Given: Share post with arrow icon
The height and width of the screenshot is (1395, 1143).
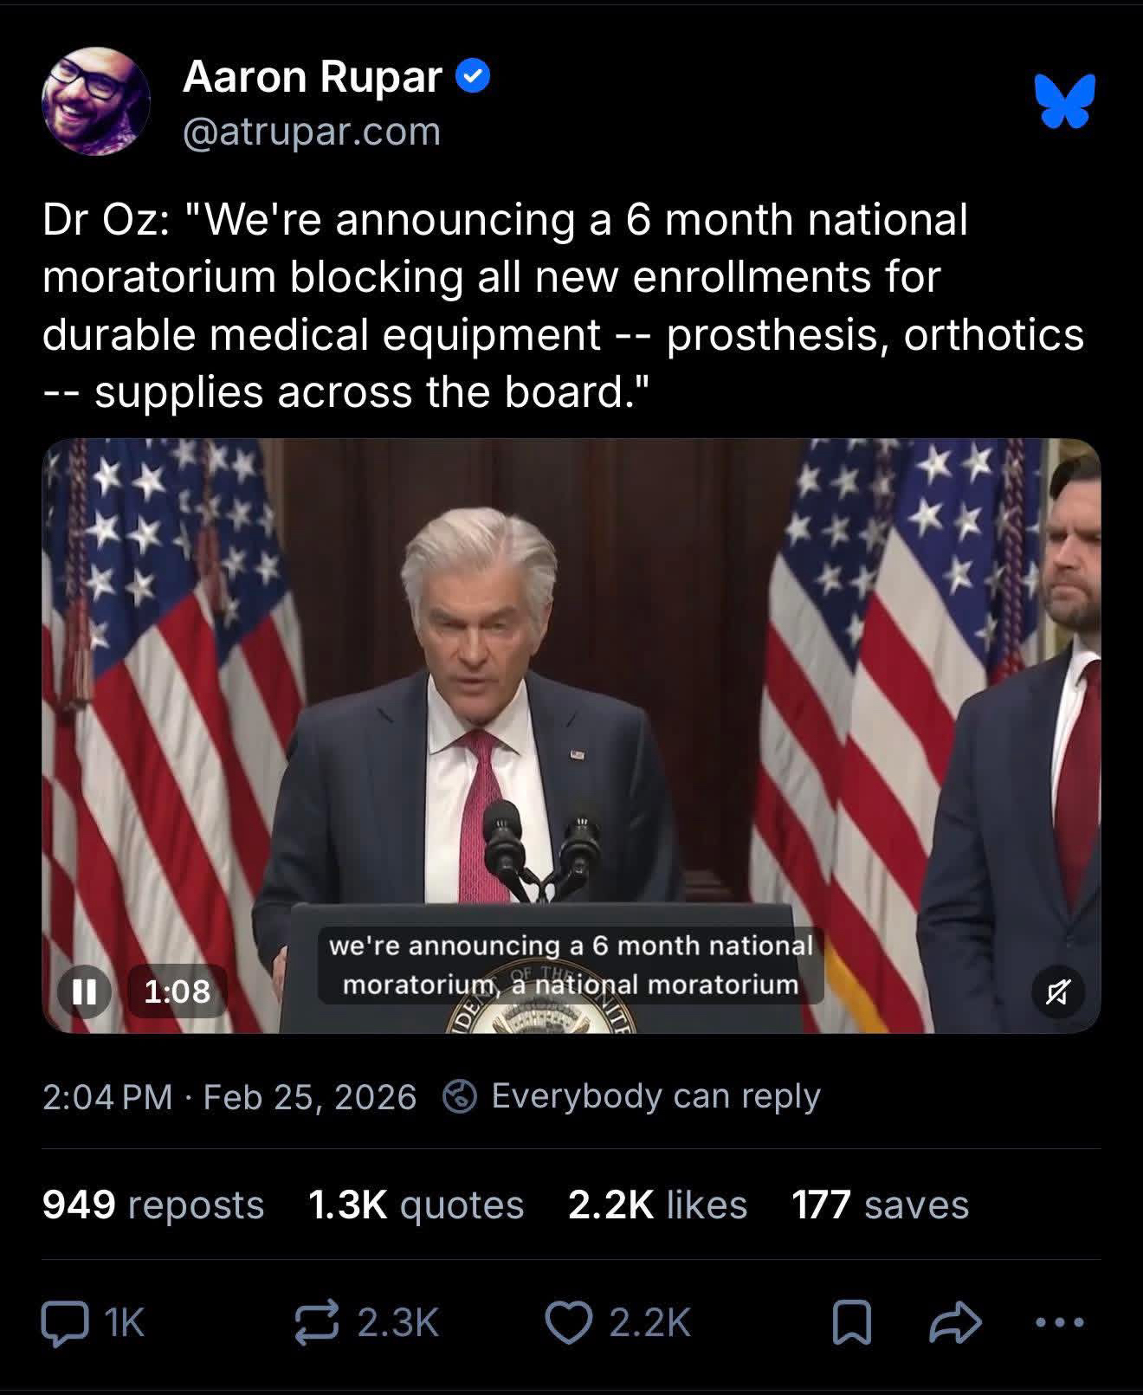Looking at the screenshot, I should [956, 1322].
